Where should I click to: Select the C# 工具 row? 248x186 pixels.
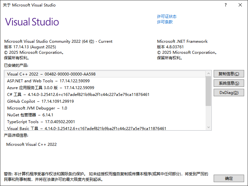[105, 95]
